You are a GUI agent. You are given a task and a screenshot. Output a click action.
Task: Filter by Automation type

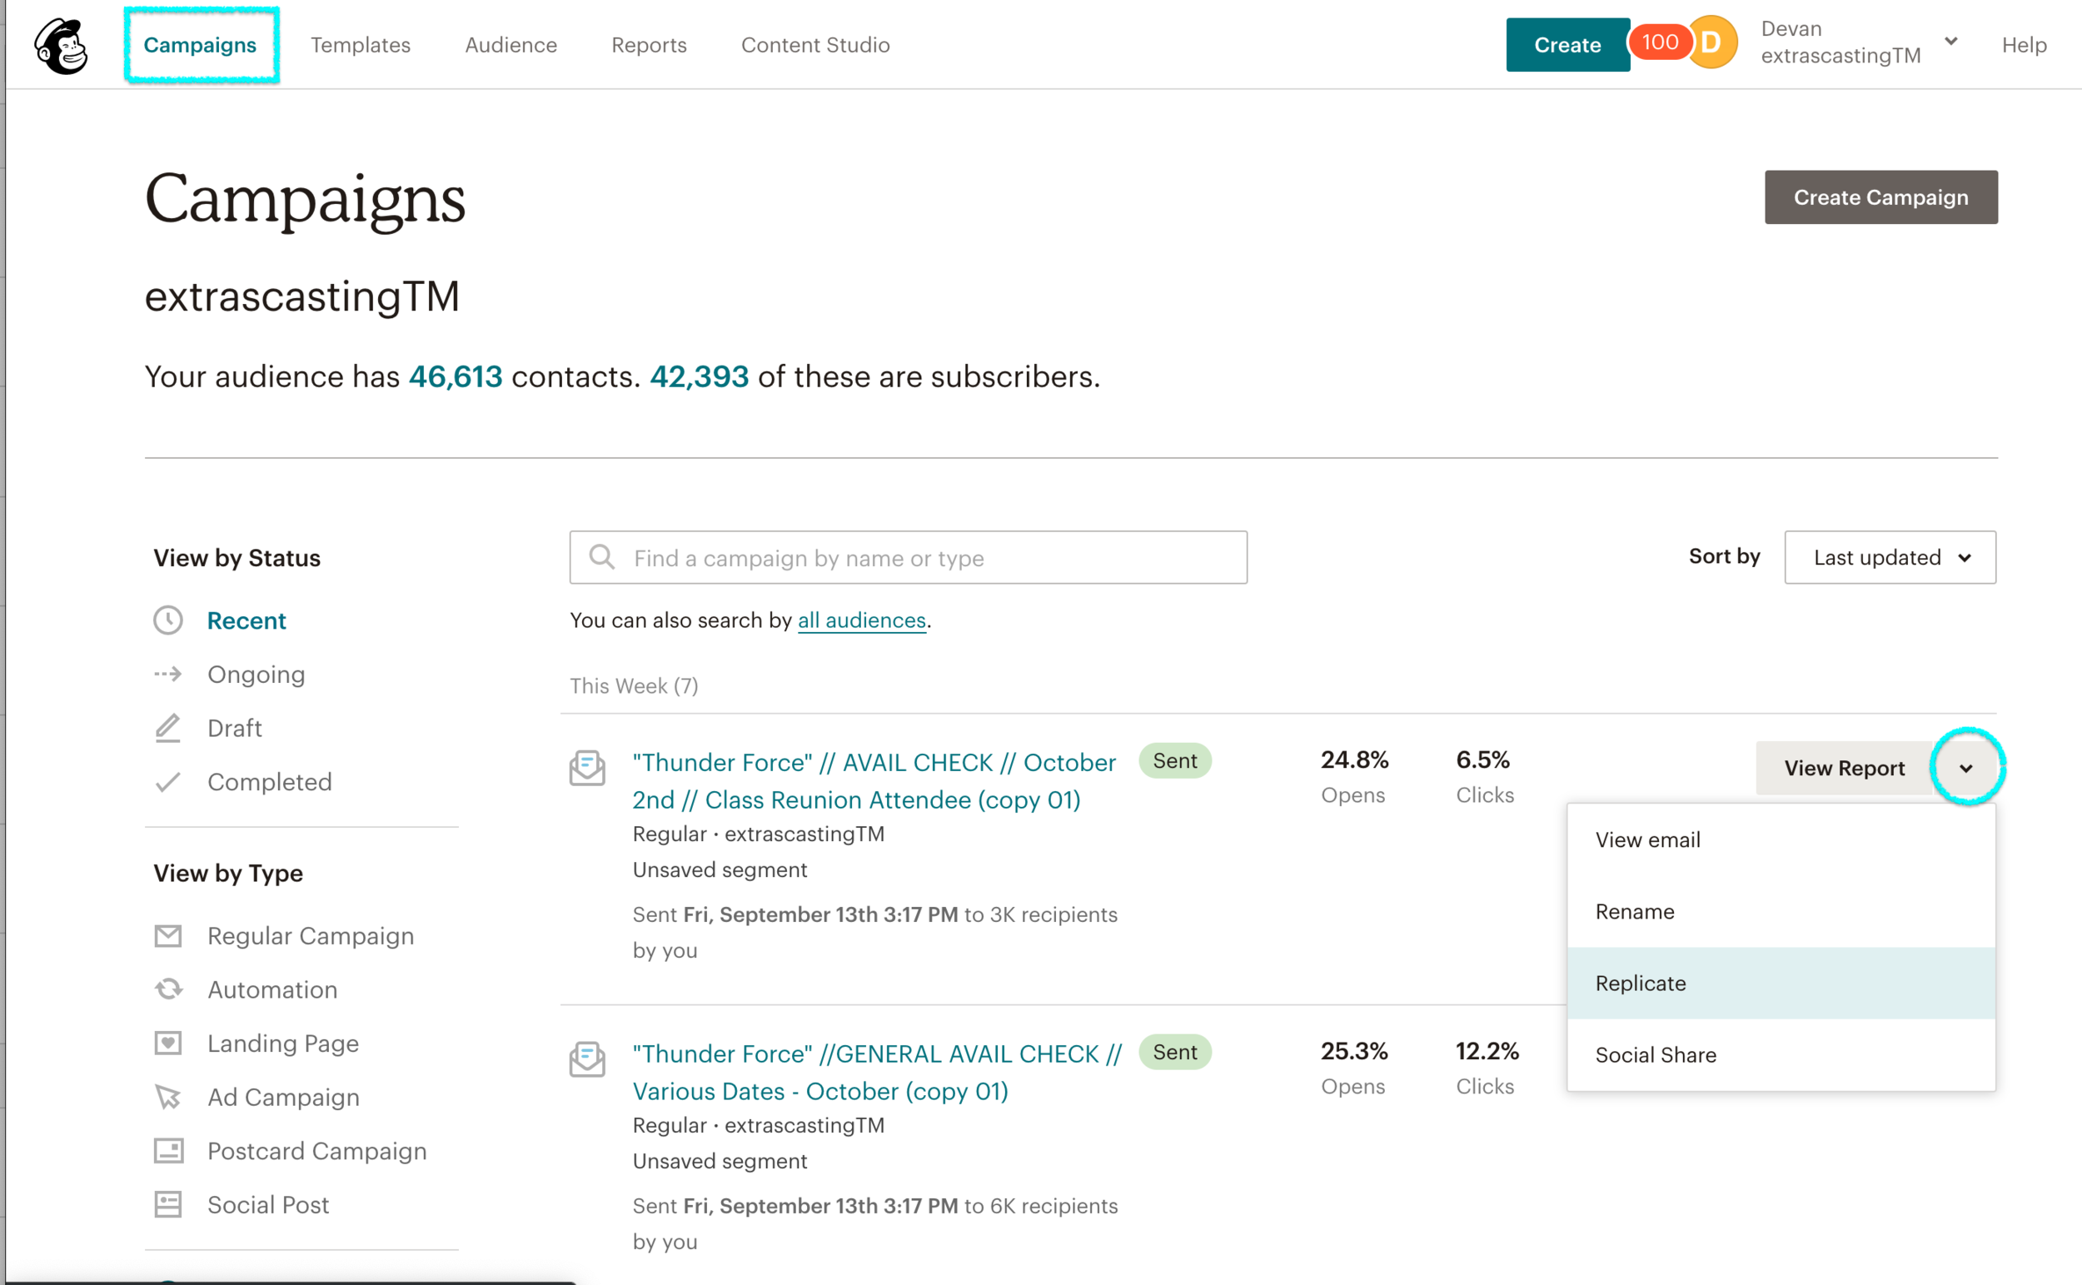tap(273, 989)
